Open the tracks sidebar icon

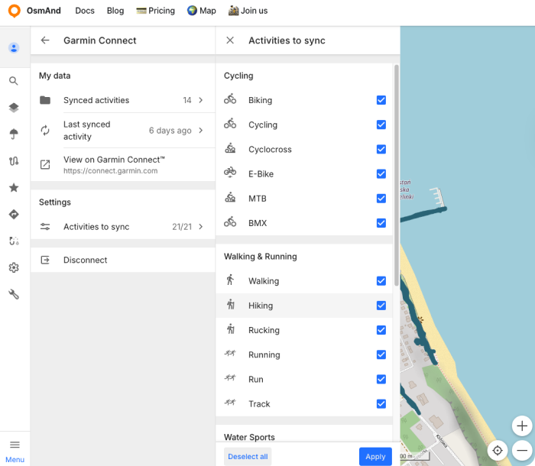point(14,160)
